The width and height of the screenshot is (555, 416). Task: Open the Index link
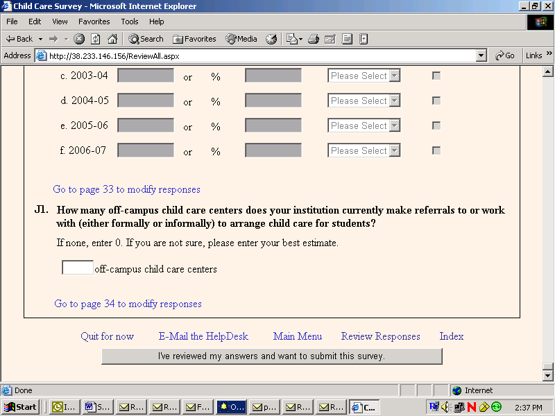coord(452,336)
